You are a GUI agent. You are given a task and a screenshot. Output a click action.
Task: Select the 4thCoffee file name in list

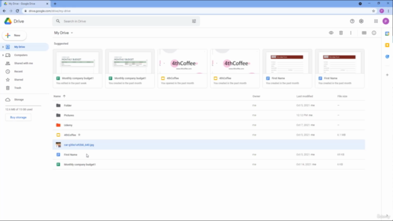click(70, 135)
